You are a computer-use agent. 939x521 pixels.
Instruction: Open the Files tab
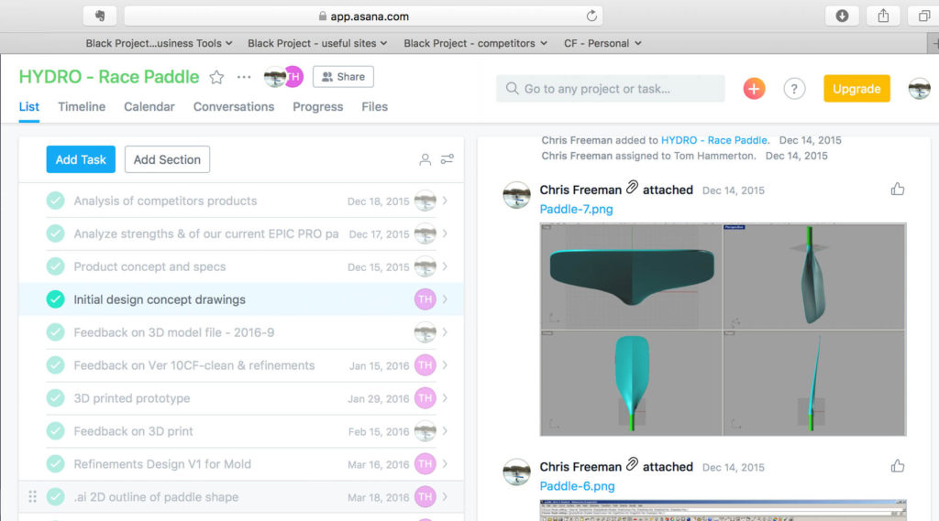[x=374, y=107]
